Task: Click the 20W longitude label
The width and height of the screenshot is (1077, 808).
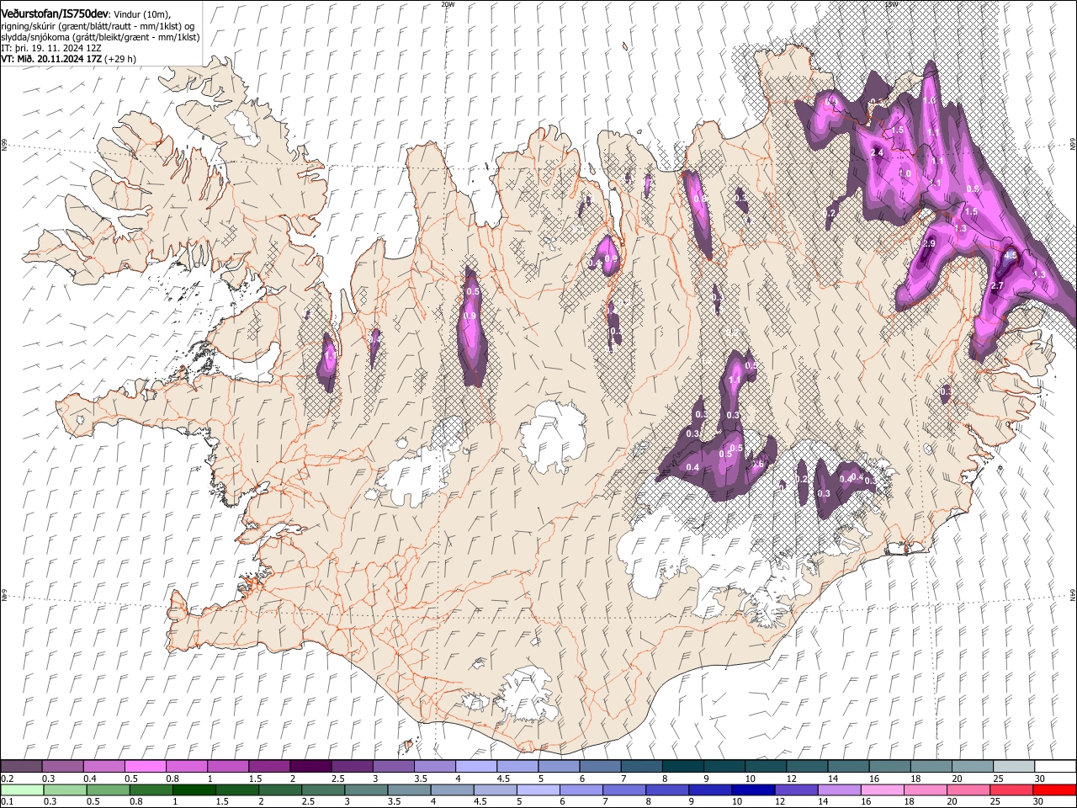Action: click(x=448, y=4)
